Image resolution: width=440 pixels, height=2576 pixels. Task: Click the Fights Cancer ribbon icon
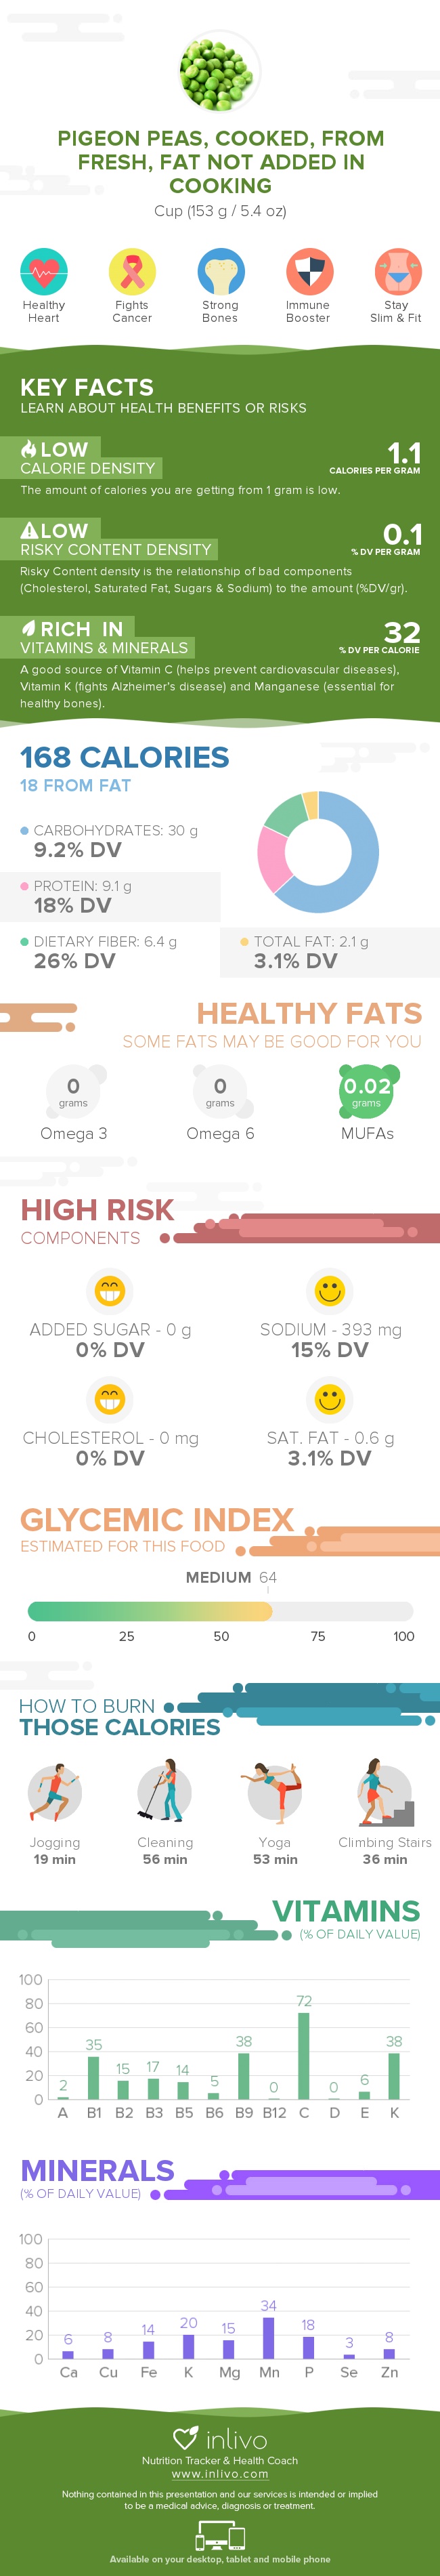tap(132, 272)
